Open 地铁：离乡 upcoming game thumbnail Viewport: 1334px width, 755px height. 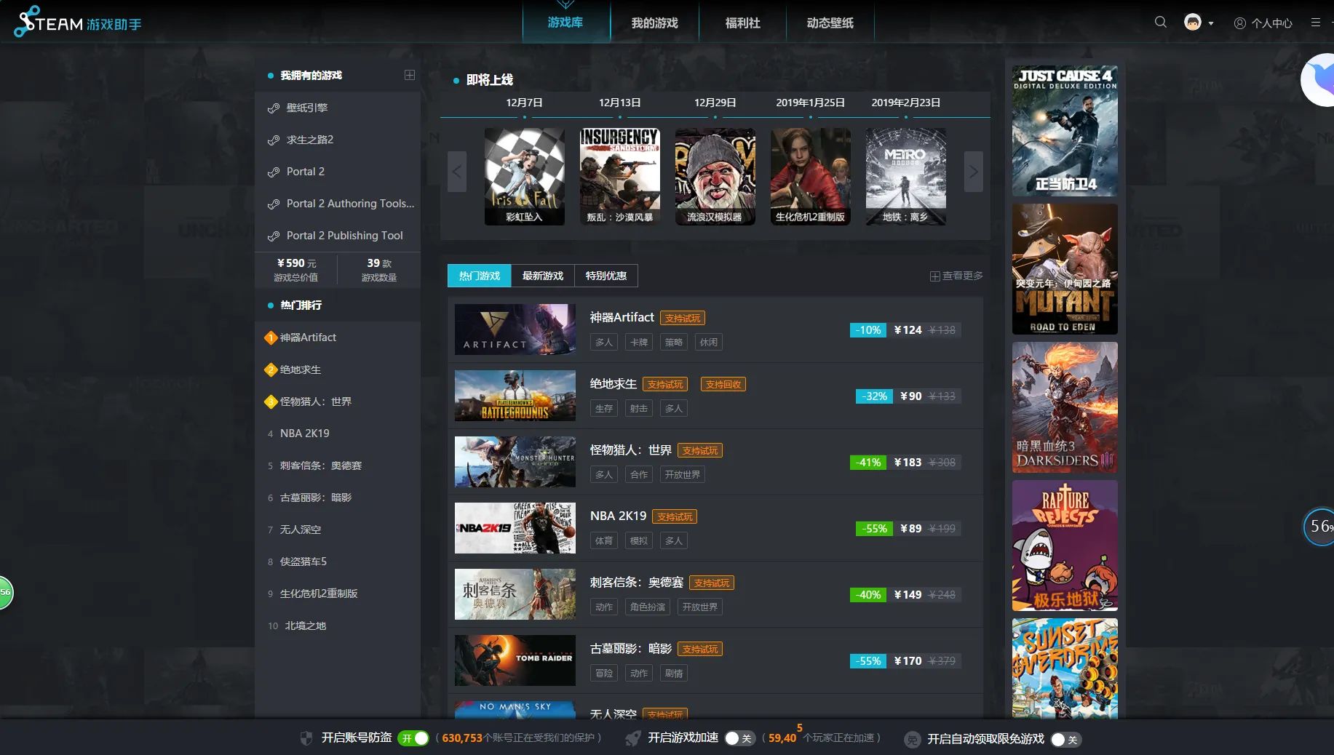(905, 176)
